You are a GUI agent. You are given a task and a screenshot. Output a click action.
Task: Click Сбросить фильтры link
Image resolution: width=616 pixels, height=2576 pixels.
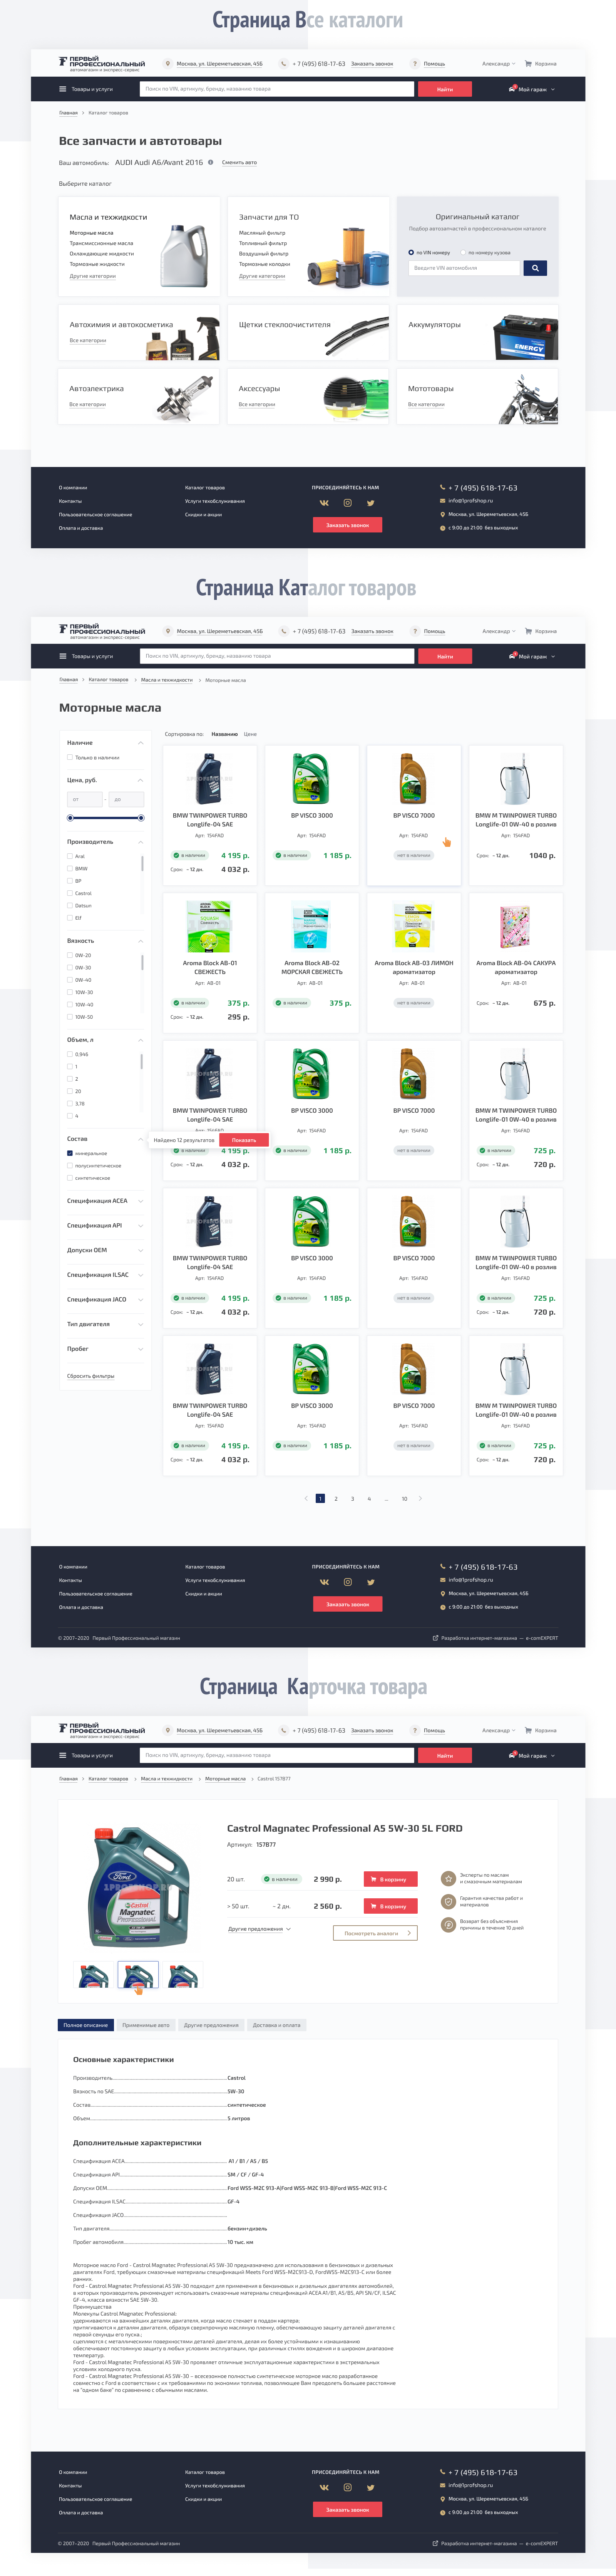[x=90, y=1376]
